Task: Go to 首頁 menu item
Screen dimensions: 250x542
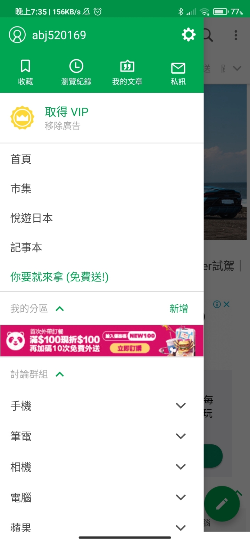Action: [x=102, y=159]
